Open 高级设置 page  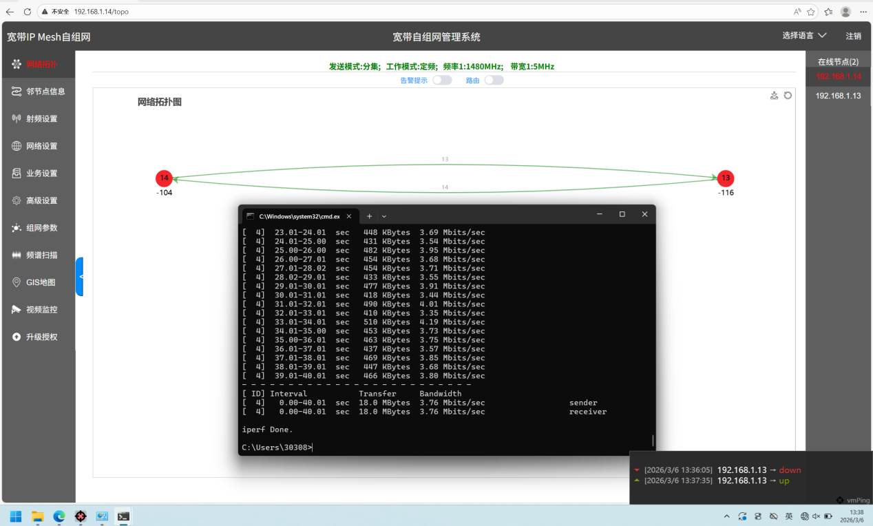[38, 200]
